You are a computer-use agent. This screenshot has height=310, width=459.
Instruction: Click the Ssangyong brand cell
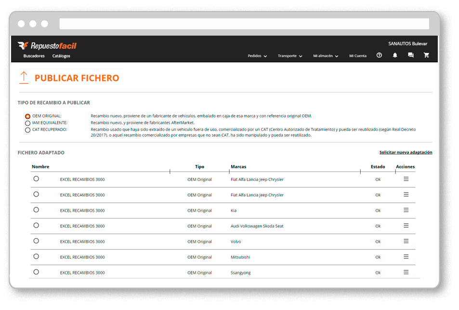[x=241, y=272]
